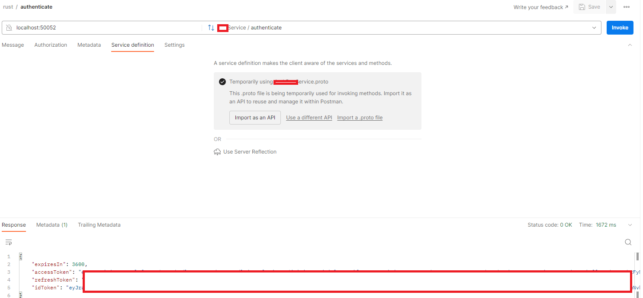Image resolution: width=643 pixels, height=298 pixels.
Task: Click the insecure connection lock icon
Action: 9,28
